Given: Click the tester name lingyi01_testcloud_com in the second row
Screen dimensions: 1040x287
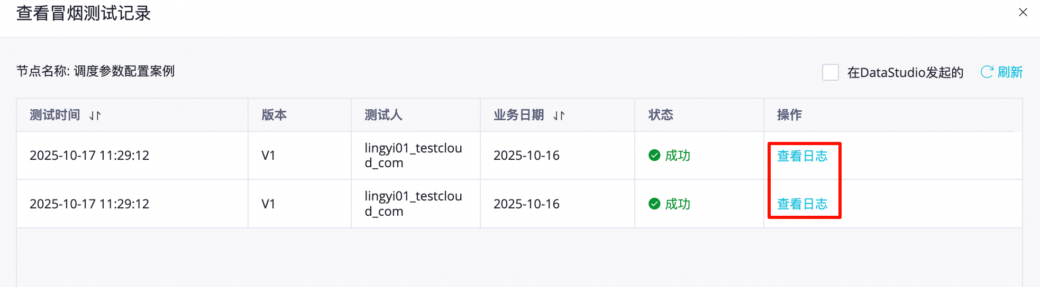Looking at the screenshot, I should click(413, 204).
